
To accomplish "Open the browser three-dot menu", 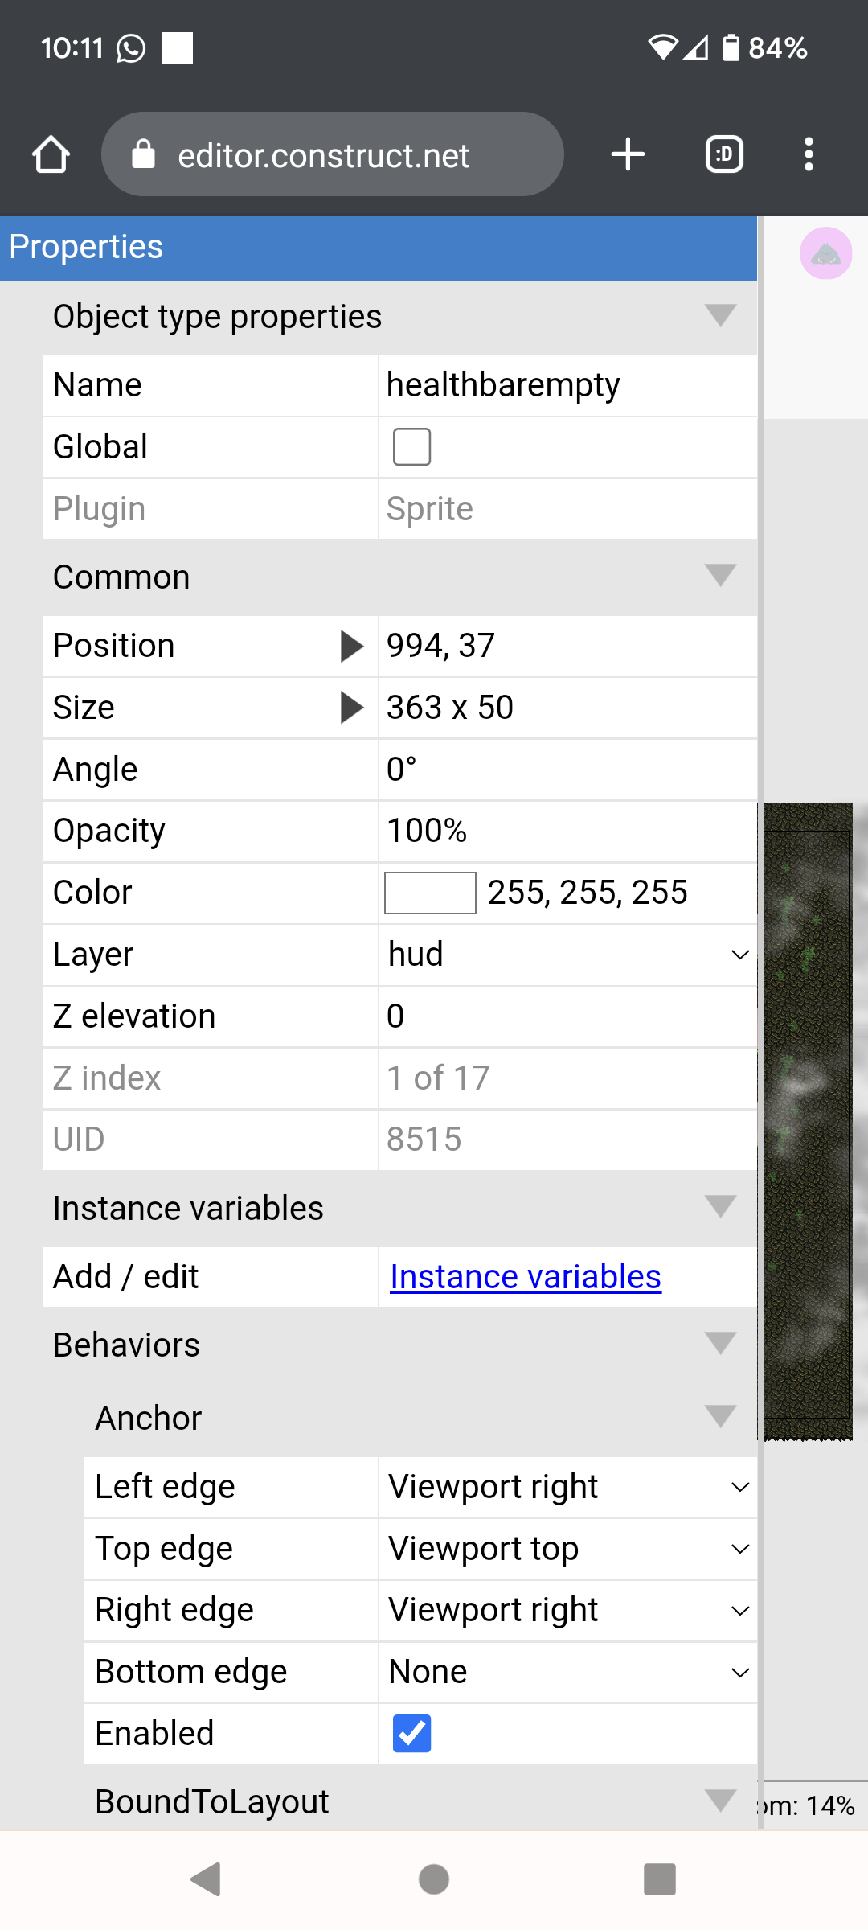I will pyautogui.click(x=809, y=154).
